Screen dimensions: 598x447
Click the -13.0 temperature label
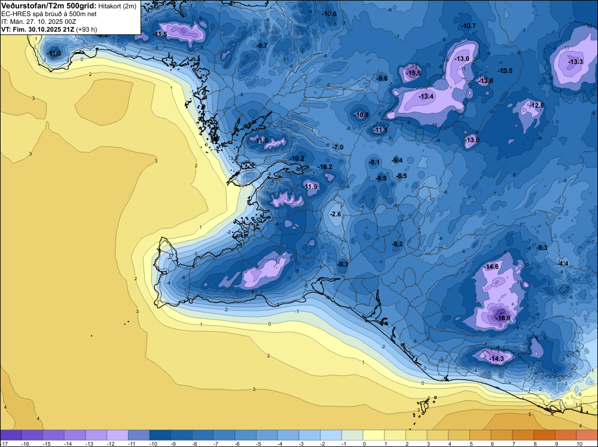click(x=462, y=59)
